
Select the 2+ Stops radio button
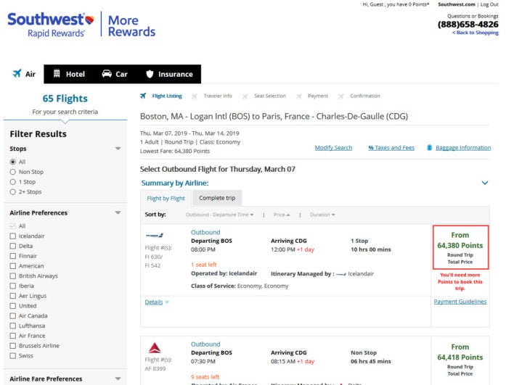tap(13, 191)
